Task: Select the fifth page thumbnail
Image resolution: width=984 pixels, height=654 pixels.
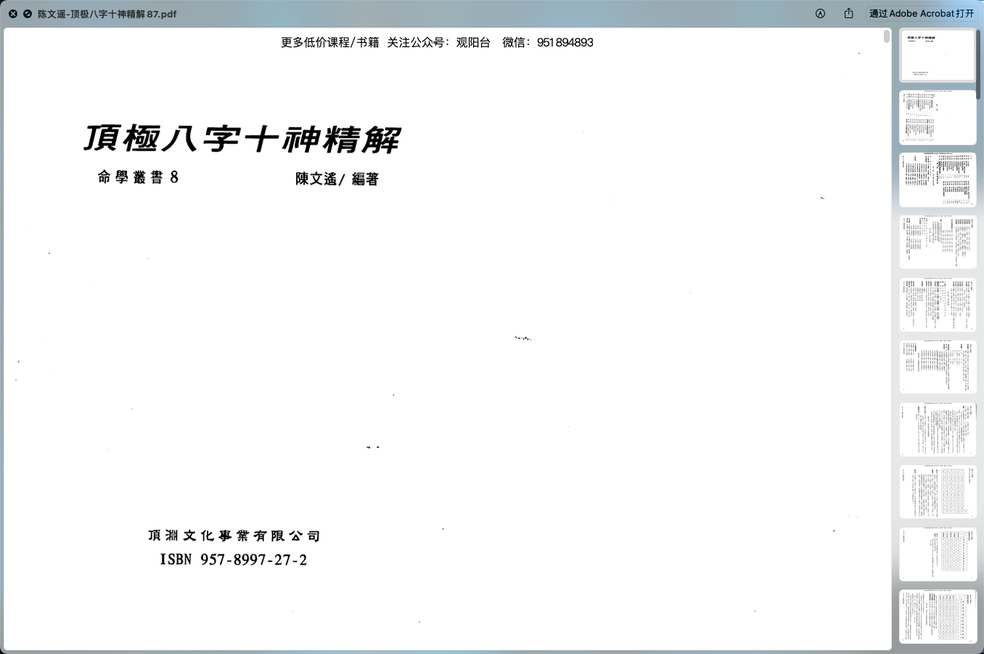Action: coord(938,305)
